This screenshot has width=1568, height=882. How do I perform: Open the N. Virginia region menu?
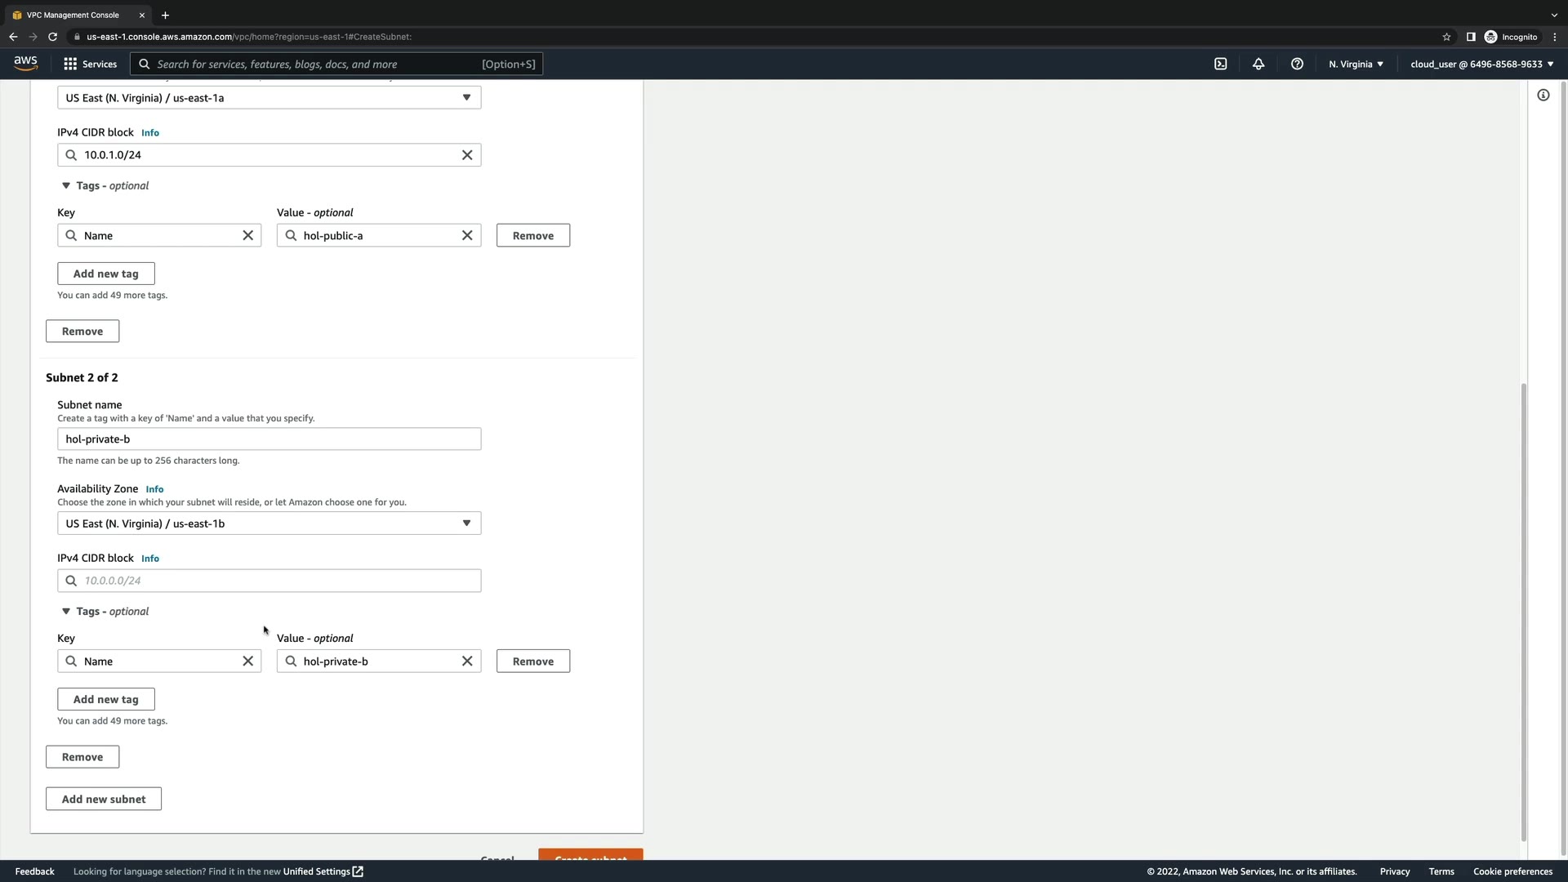1356,64
